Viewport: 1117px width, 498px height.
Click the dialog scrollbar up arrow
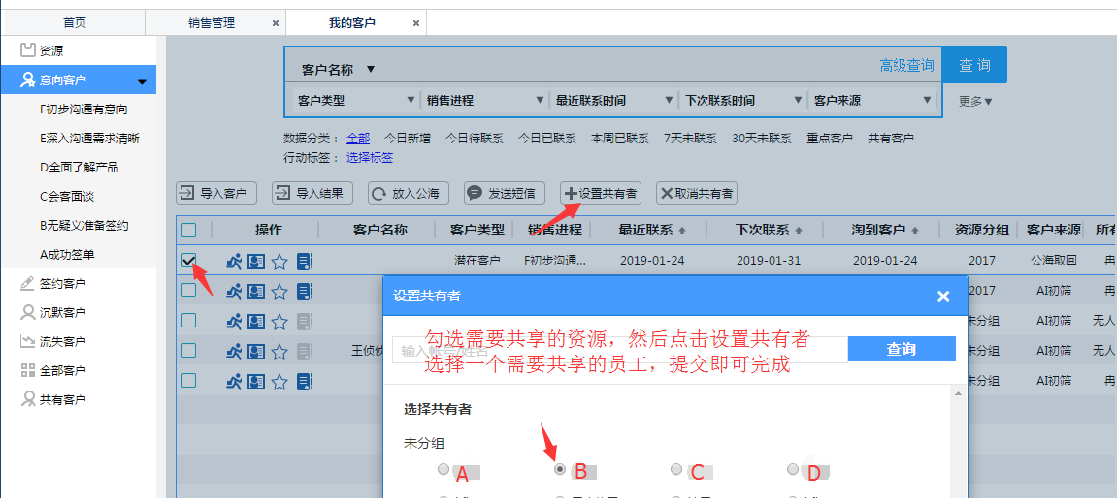[959, 393]
